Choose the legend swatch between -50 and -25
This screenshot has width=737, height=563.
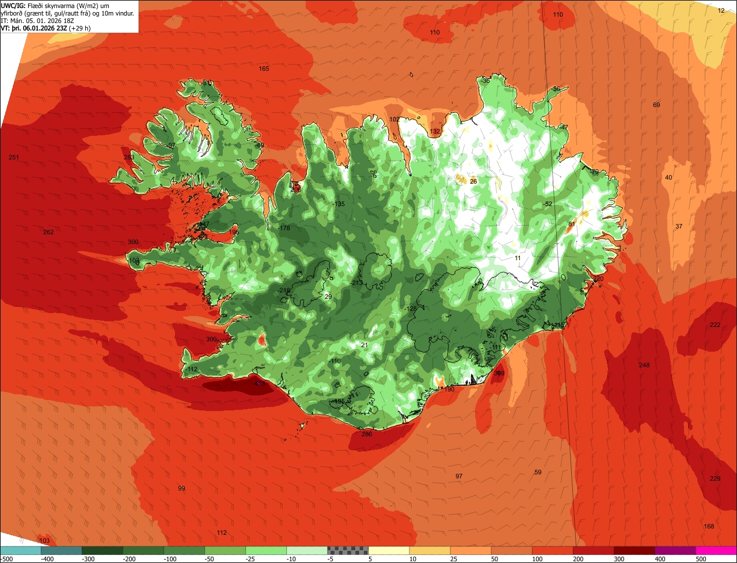225,550
